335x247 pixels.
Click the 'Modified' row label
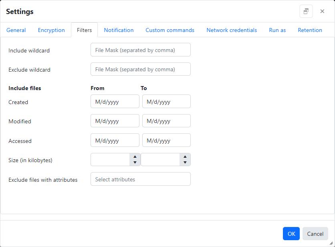point(20,121)
